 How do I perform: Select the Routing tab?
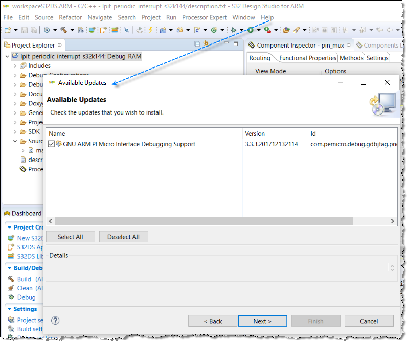point(260,58)
